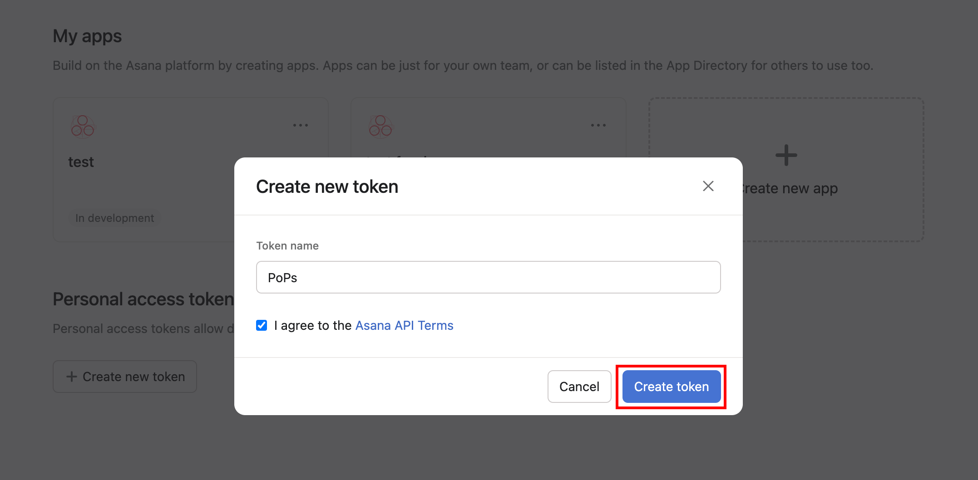The width and height of the screenshot is (978, 480).
Task: Expand the overflow options for the test app
Action: [301, 125]
